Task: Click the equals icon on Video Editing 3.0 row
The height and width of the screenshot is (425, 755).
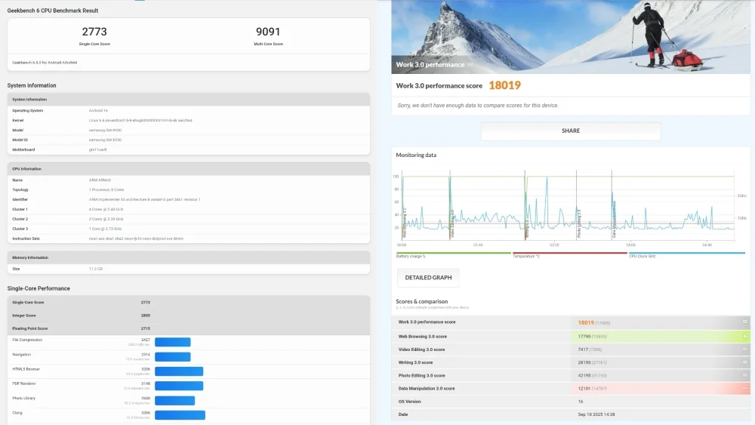Action: [x=745, y=350]
